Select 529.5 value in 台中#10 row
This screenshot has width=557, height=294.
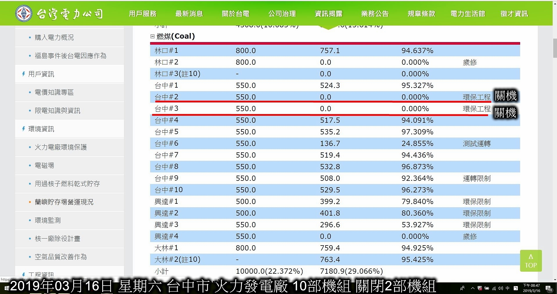pos(330,190)
